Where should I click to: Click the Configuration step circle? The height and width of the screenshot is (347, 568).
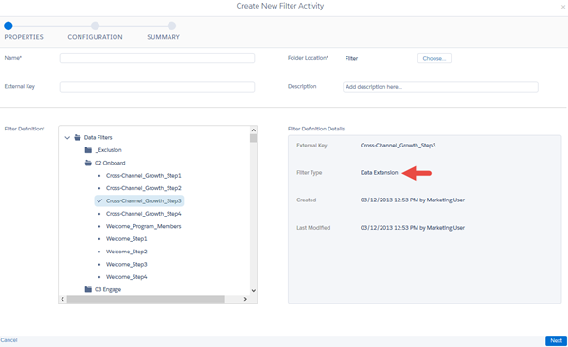click(95, 26)
